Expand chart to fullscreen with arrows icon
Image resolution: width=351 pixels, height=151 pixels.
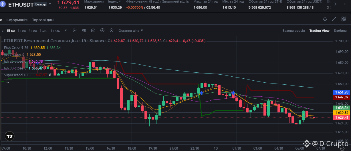pos(334,19)
